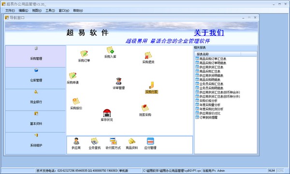The image size is (290, 174).
Task: Open report 供应商报价对比
Action: 208,113
